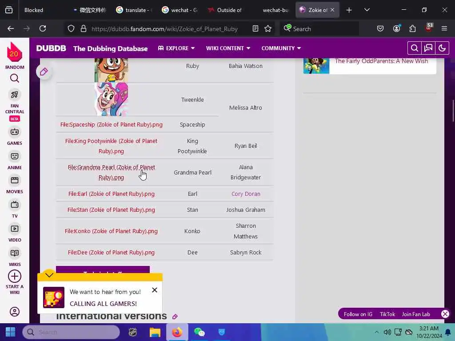Start a wiki plus icon
455x341 pixels.
coord(15,276)
